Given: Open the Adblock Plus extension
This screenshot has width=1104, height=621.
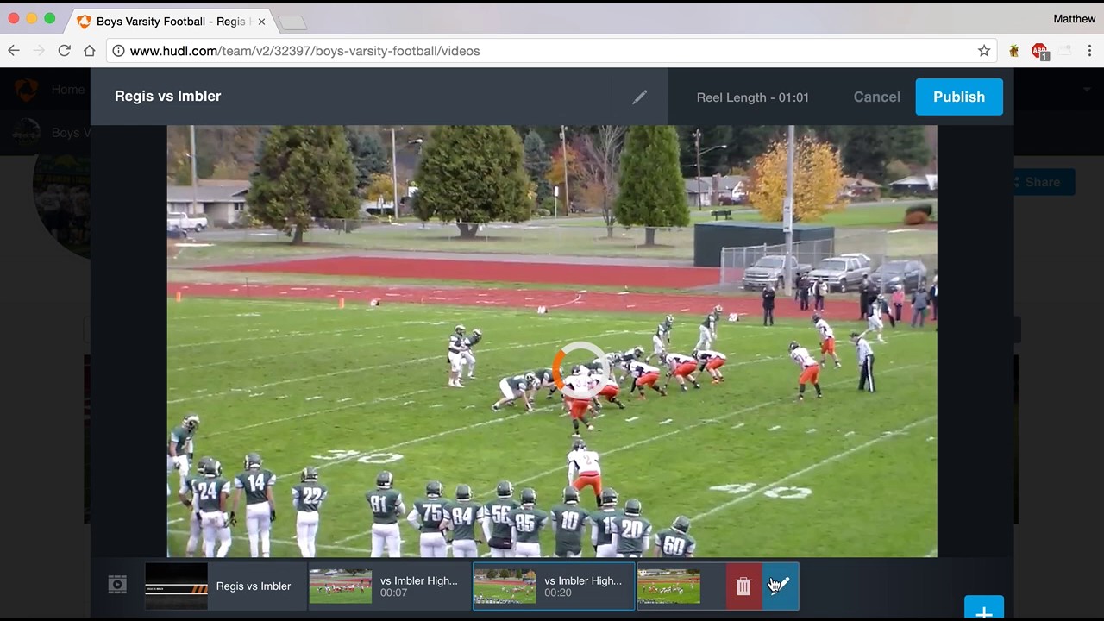Looking at the screenshot, I should 1039,51.
